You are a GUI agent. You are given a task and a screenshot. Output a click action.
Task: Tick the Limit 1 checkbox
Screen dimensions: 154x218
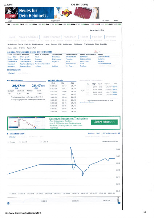click(20, 142)
